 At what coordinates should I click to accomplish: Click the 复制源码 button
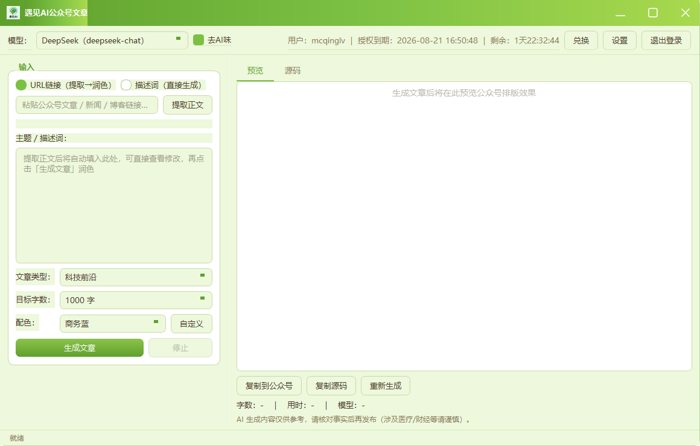pos(331,386)
